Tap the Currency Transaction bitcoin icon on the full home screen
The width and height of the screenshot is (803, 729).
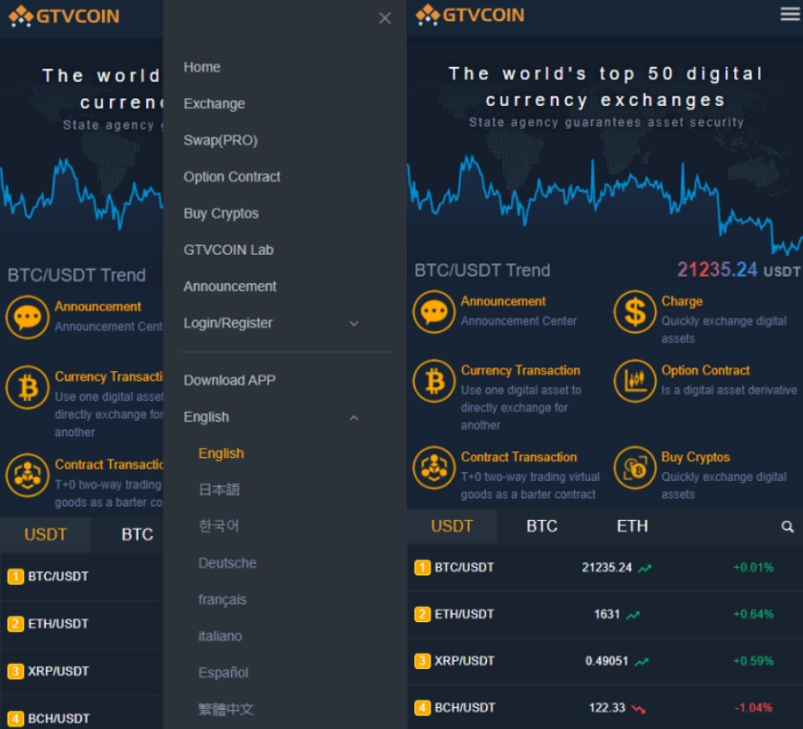tap(434, 381)
